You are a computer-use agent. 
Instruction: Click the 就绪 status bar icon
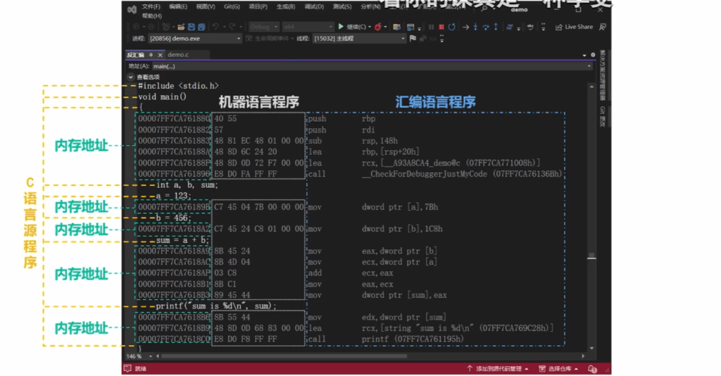click(x=128, y=368)
